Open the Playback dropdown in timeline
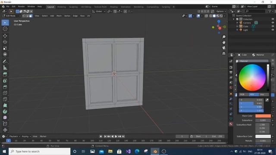The width and height of the screenshot is (276, 155). (x=14, y=136)
